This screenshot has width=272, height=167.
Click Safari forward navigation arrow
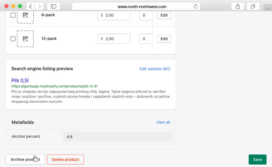[39, 6]
